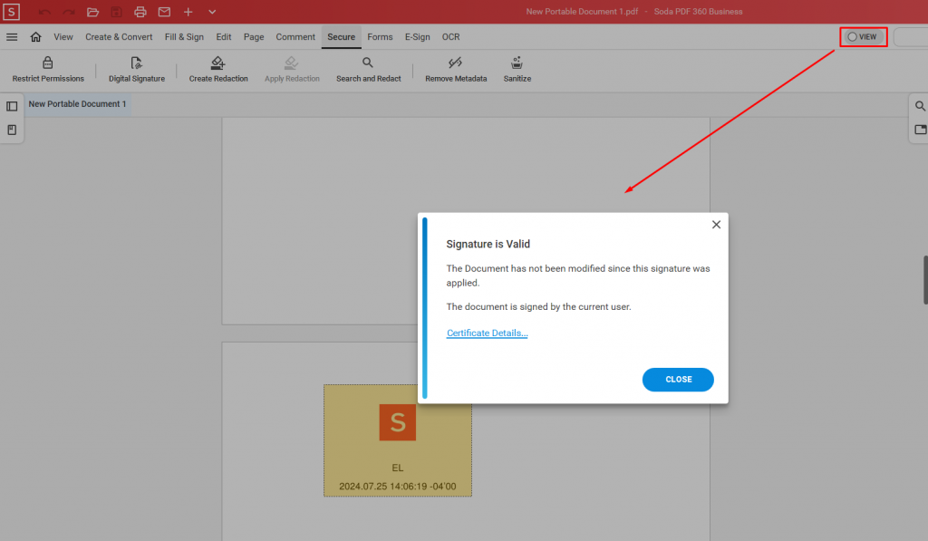Open the hamburger main menu
This screenshot has width=928, height=541.
[12, 36]
